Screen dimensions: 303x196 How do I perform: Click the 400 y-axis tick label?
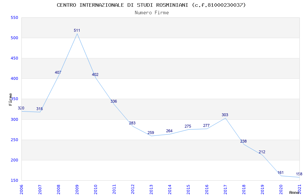coord(15,79)
